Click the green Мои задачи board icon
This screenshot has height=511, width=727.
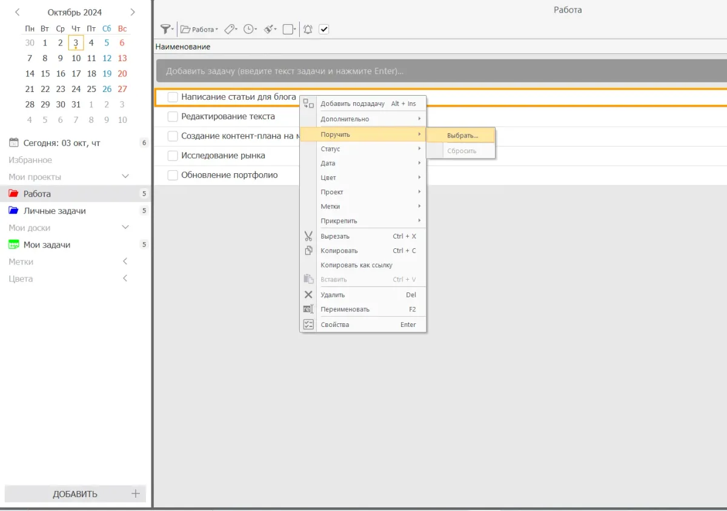coord(13,245)
